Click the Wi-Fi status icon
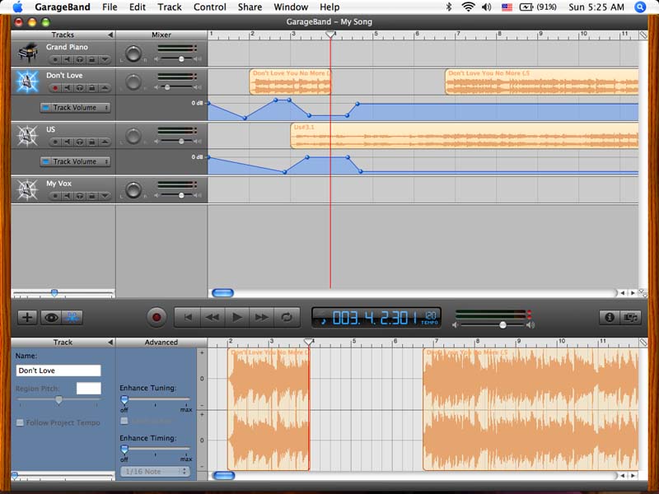 coord(468,7)
